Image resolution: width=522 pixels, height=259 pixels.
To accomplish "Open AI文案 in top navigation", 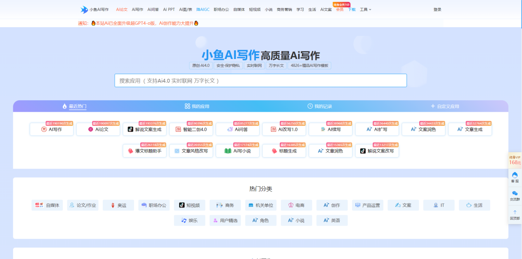I will click(x=326, y=9).
